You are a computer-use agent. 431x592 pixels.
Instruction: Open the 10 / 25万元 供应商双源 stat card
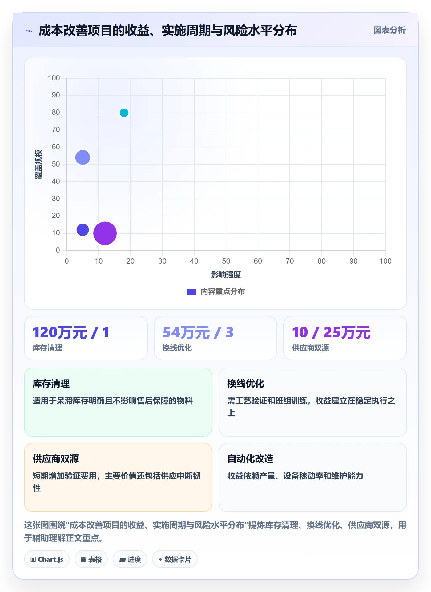point(345,338)
